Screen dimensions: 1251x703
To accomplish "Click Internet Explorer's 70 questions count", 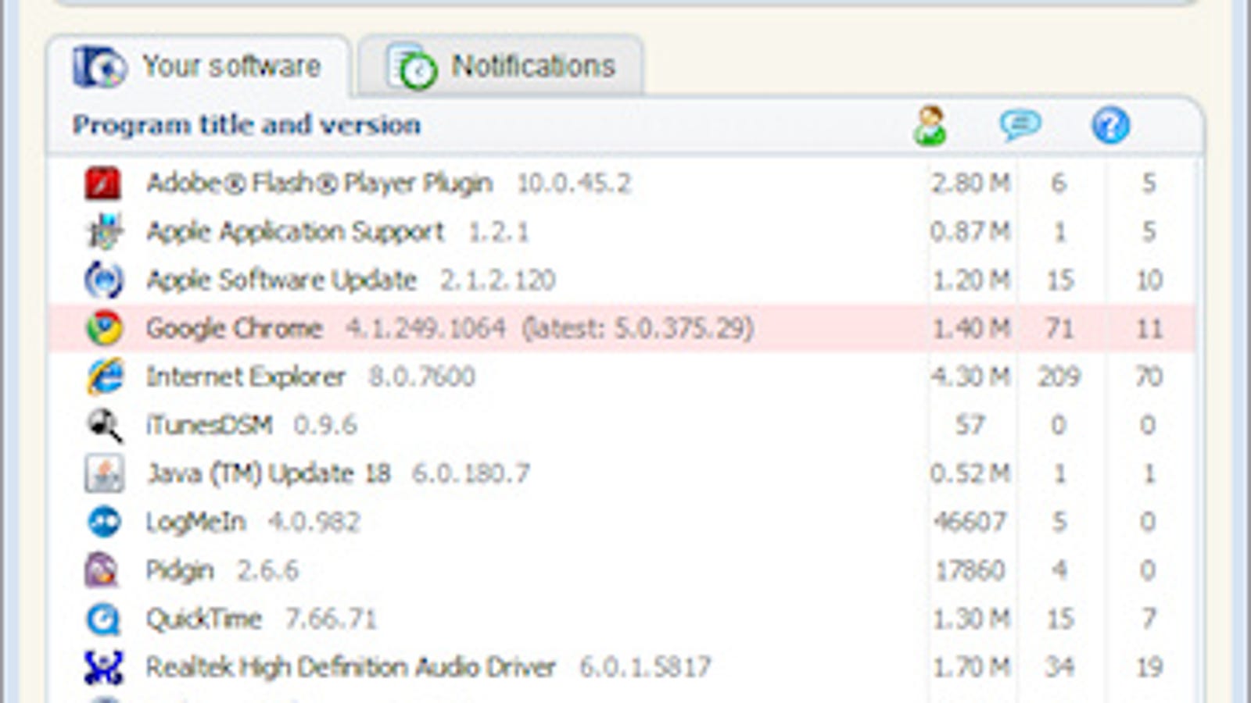I will point(1149,376).
